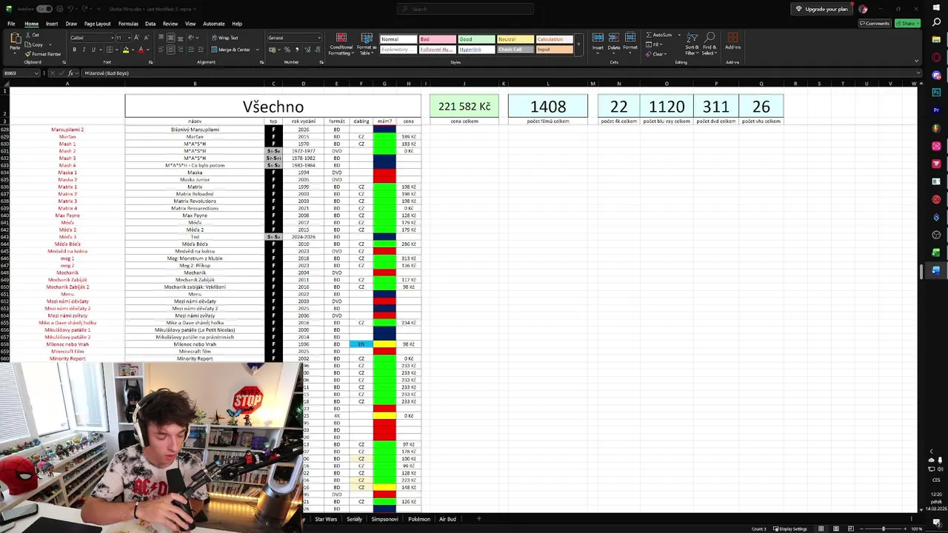Switch to the Pokémon sheet tab
The height and width of the screenshot is (533, 948).
tap(419, 519)
